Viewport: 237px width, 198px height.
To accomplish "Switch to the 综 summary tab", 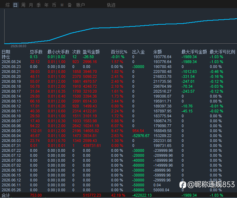I will coord(7,5).
